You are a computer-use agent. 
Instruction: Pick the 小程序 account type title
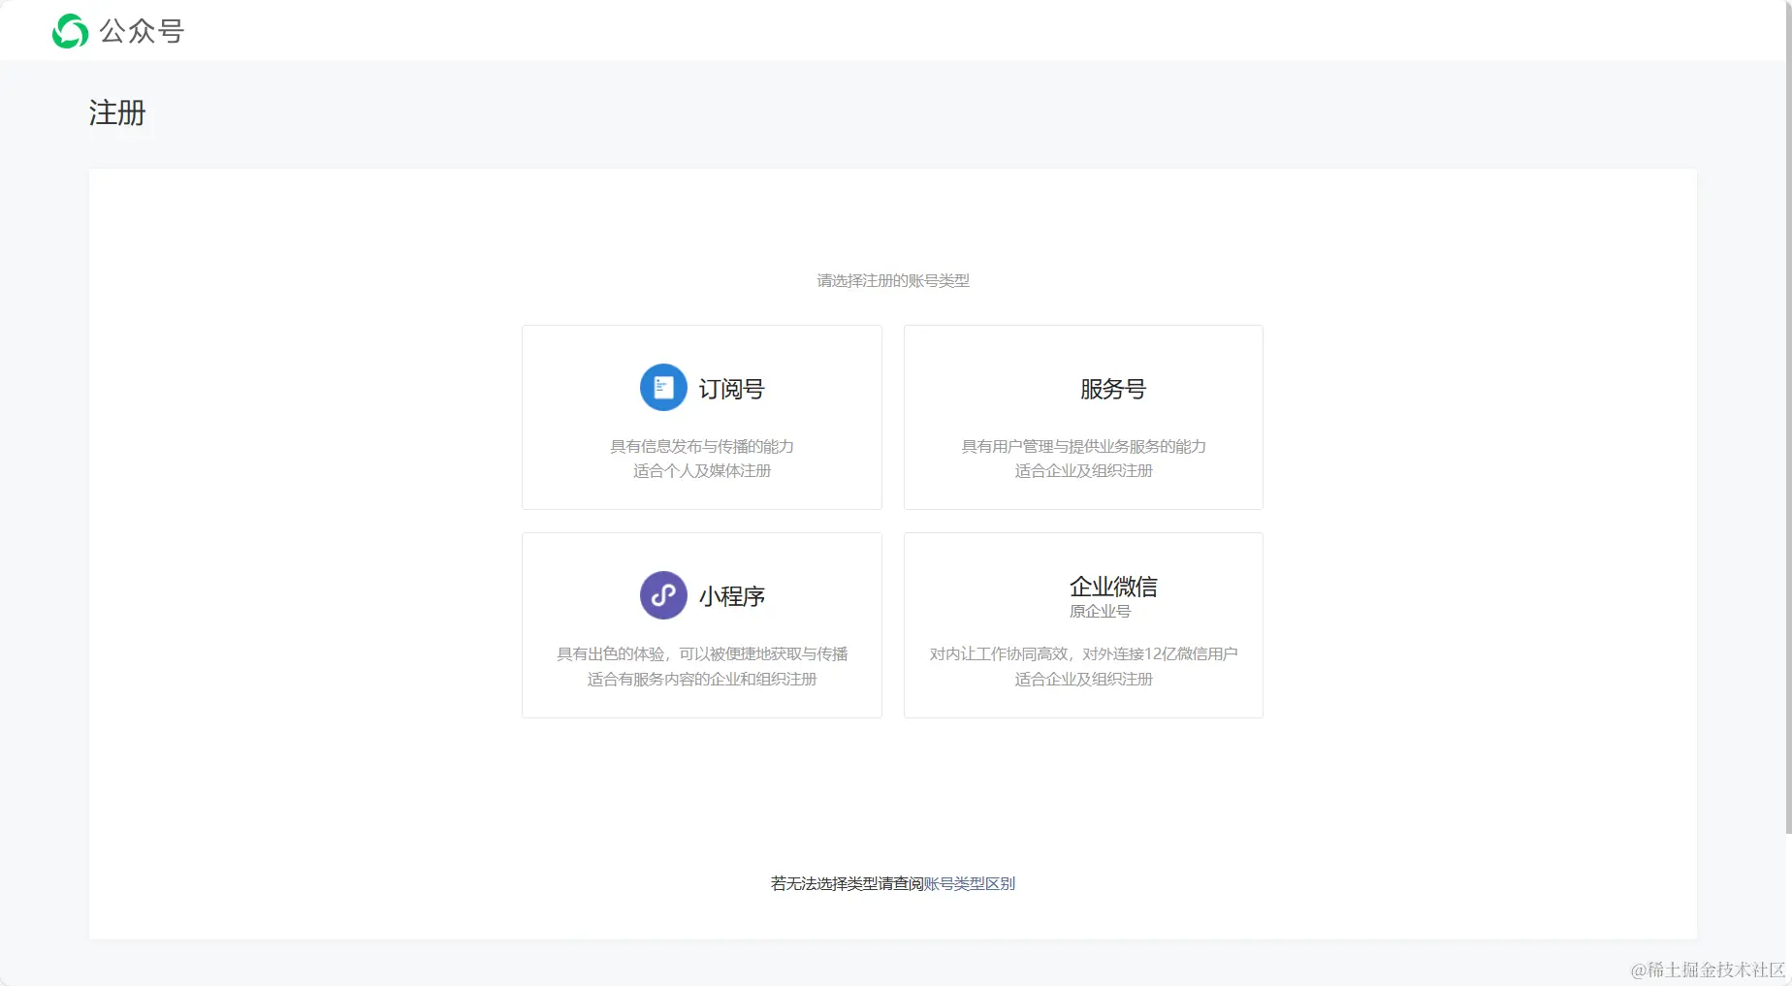(732, 596)
